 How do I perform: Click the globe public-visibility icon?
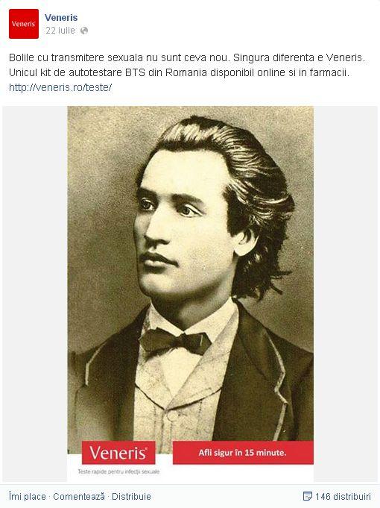(84, 31)
